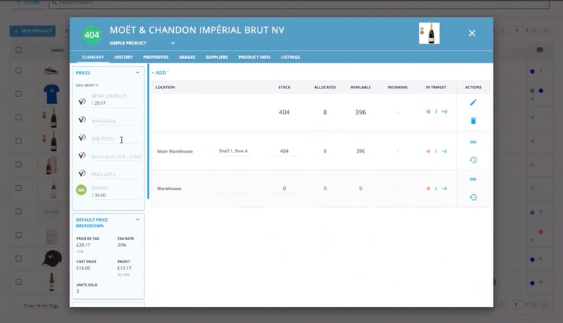Click the link icon for Warehouse row
The height and width of the screenshot is (323, 563).
[473, 179]
